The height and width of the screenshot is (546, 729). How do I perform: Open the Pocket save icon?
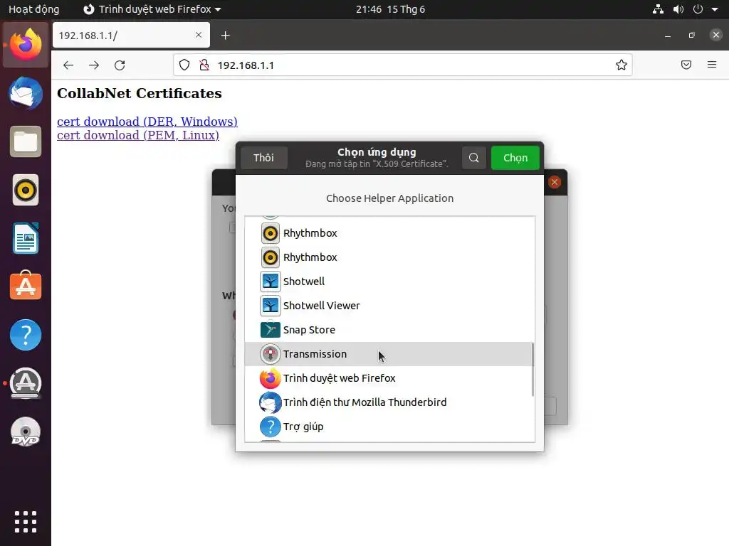pos(686,65)
